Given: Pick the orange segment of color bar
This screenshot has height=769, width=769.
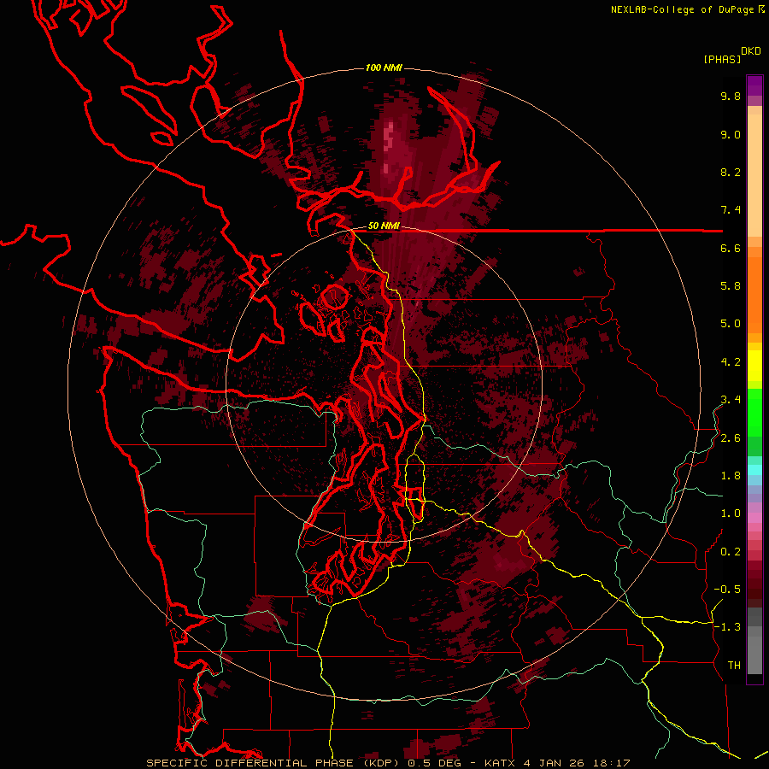Looking at the screenshot, I should 754,294.
